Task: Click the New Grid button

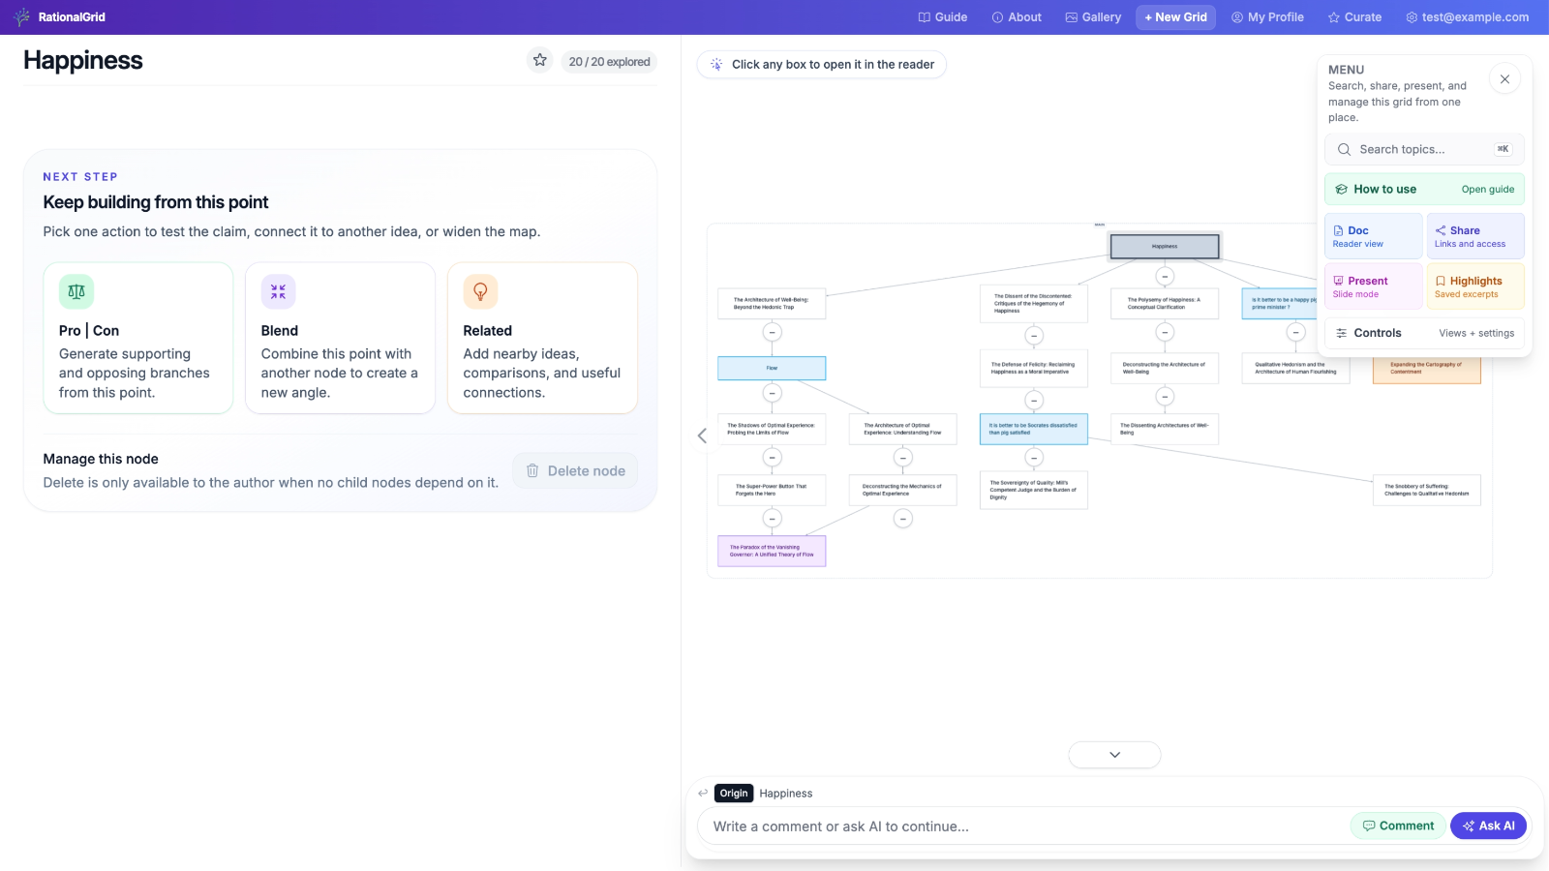Action: [x=1175, y=16]
